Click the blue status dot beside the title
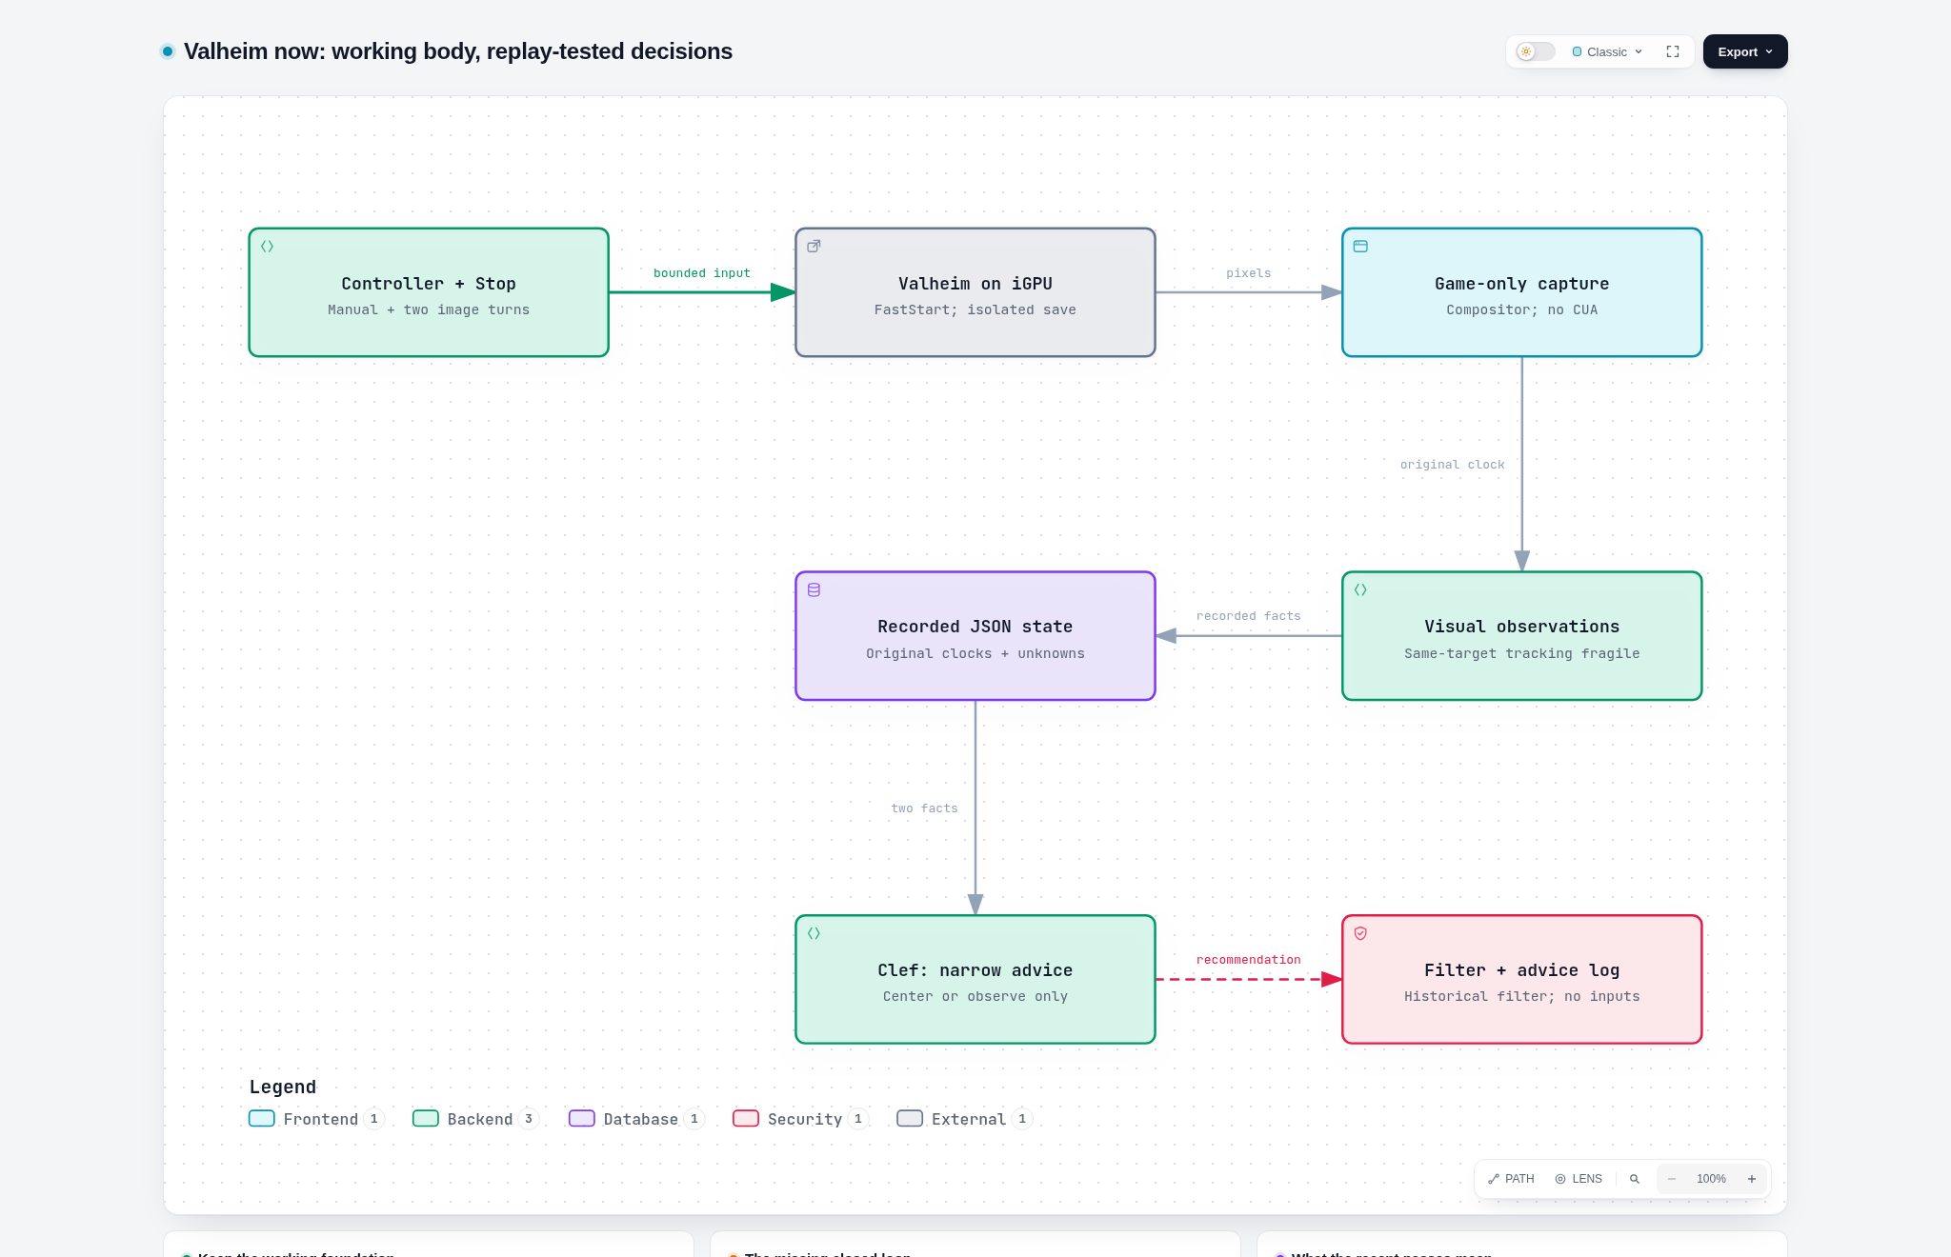Viewport: 1951px width, 1257px height. pyautogui.click(x=168, y=51)
